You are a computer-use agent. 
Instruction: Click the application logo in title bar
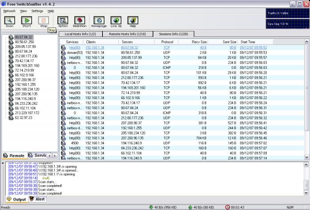pyautogui.click(x=4, y=4)
